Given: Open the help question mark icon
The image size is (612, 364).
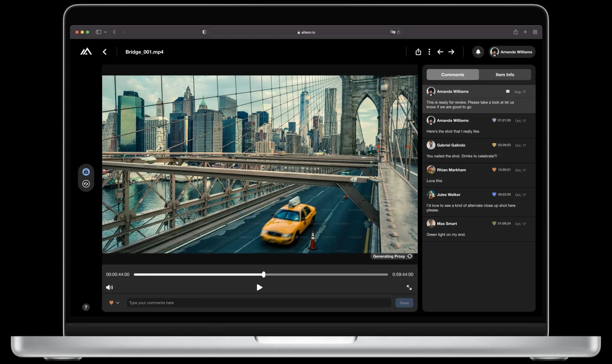Looking at the screenshot, I should coord(86,307).
